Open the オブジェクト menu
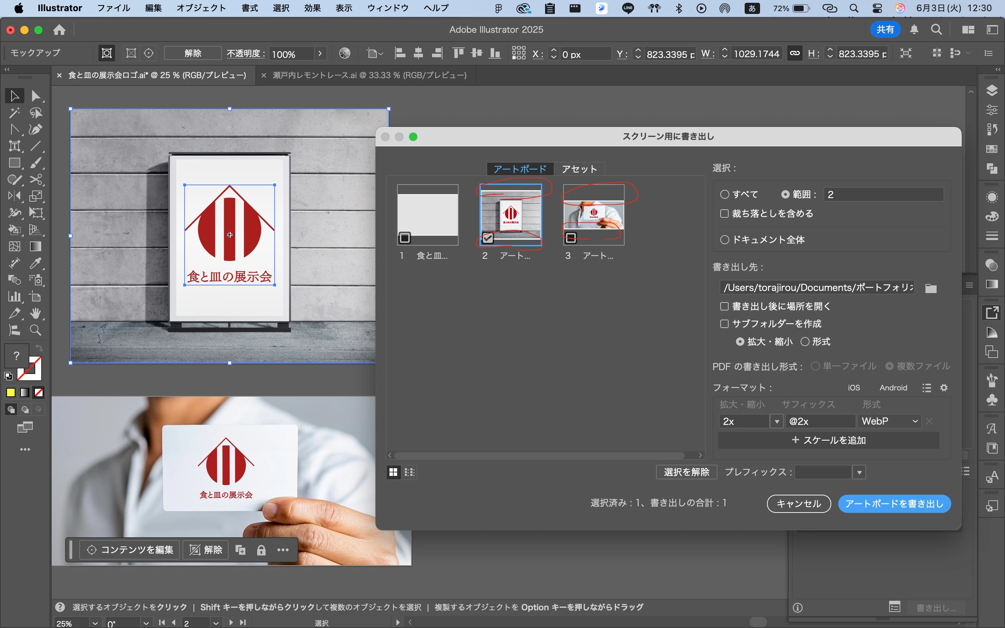 (201, 8)
